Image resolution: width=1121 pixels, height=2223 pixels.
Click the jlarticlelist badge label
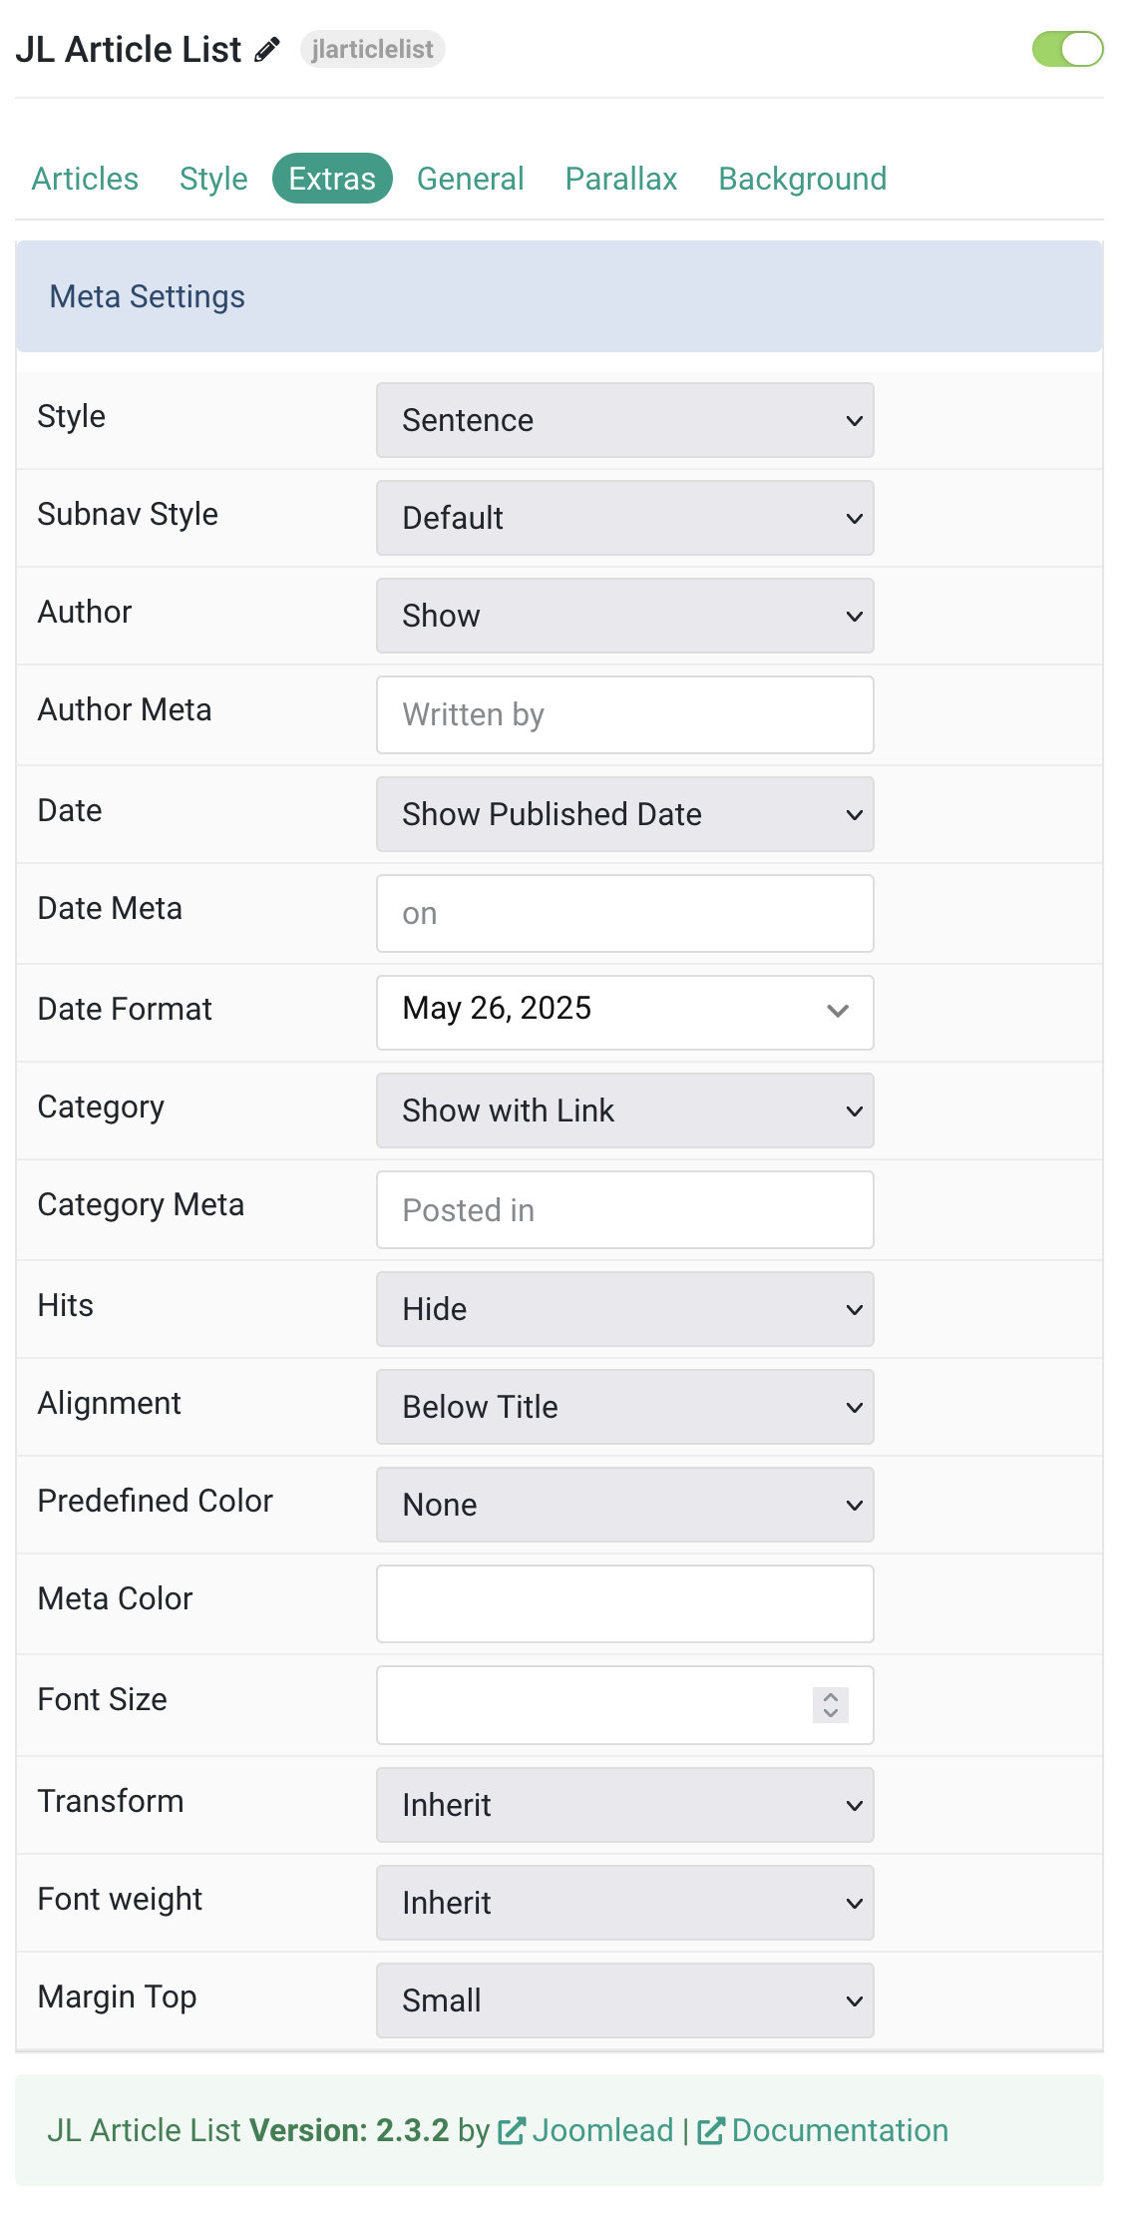click(x=372, y=49)
